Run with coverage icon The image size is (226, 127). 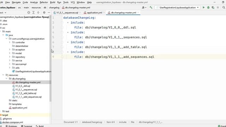pyautogui.click(x=213, y=7)
